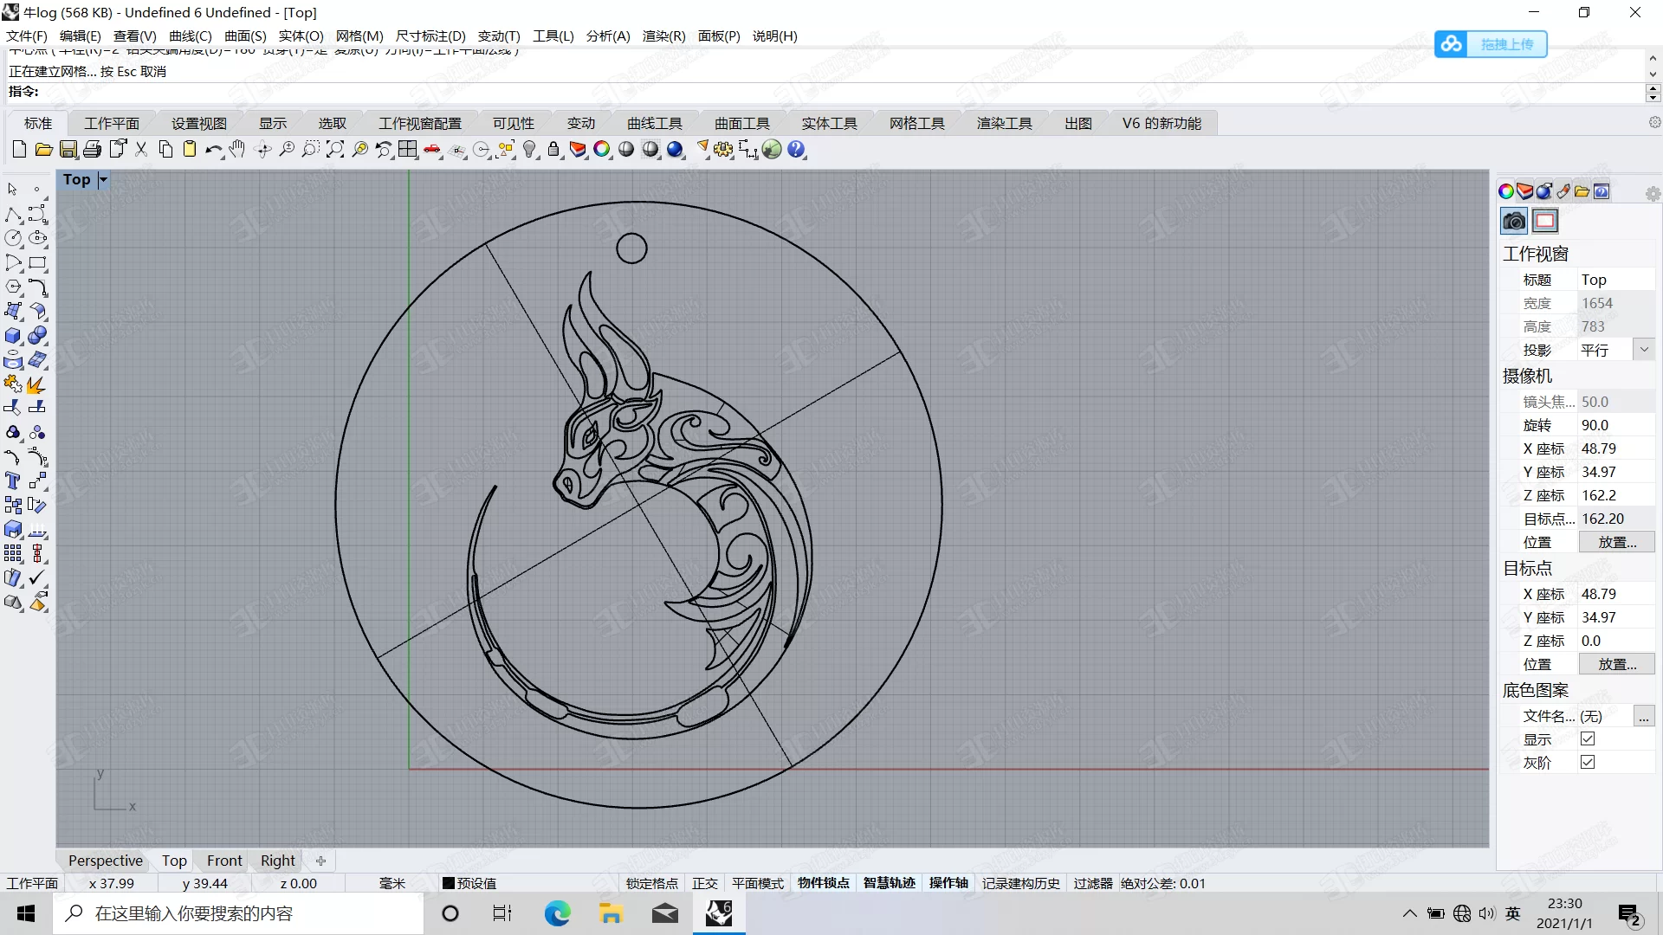Open the Layers icon in the standard toolbar
This screenshot has height=935, width=1663.
coord(578,150)
